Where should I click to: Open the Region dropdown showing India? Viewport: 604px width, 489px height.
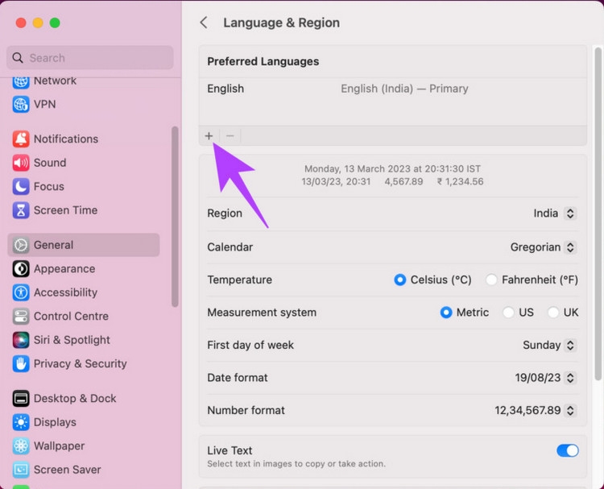(555, 213)
